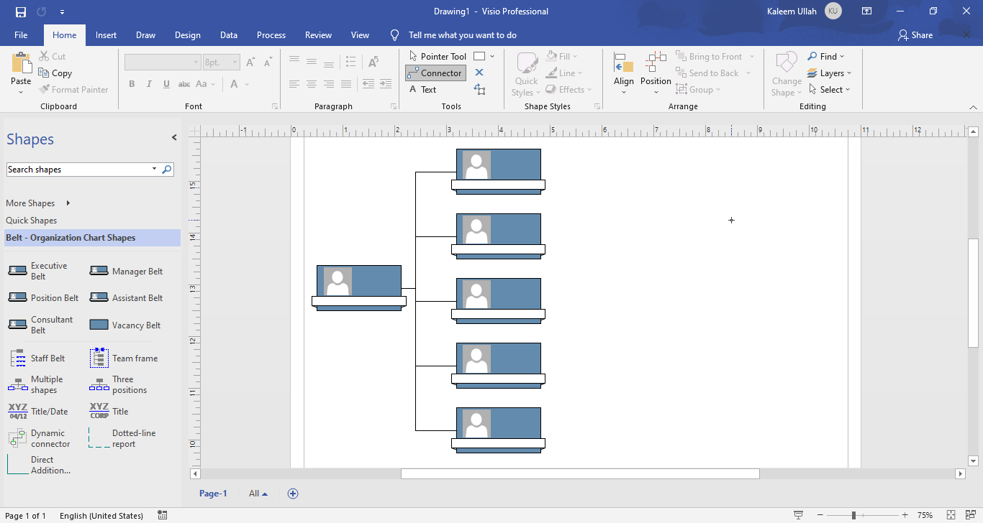
Task: Toggle italic formatting
Action: [x=149, y=83]
